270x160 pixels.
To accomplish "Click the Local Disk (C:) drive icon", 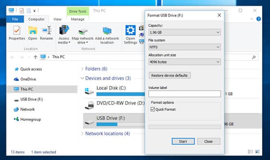I will (x=89, y=91).
